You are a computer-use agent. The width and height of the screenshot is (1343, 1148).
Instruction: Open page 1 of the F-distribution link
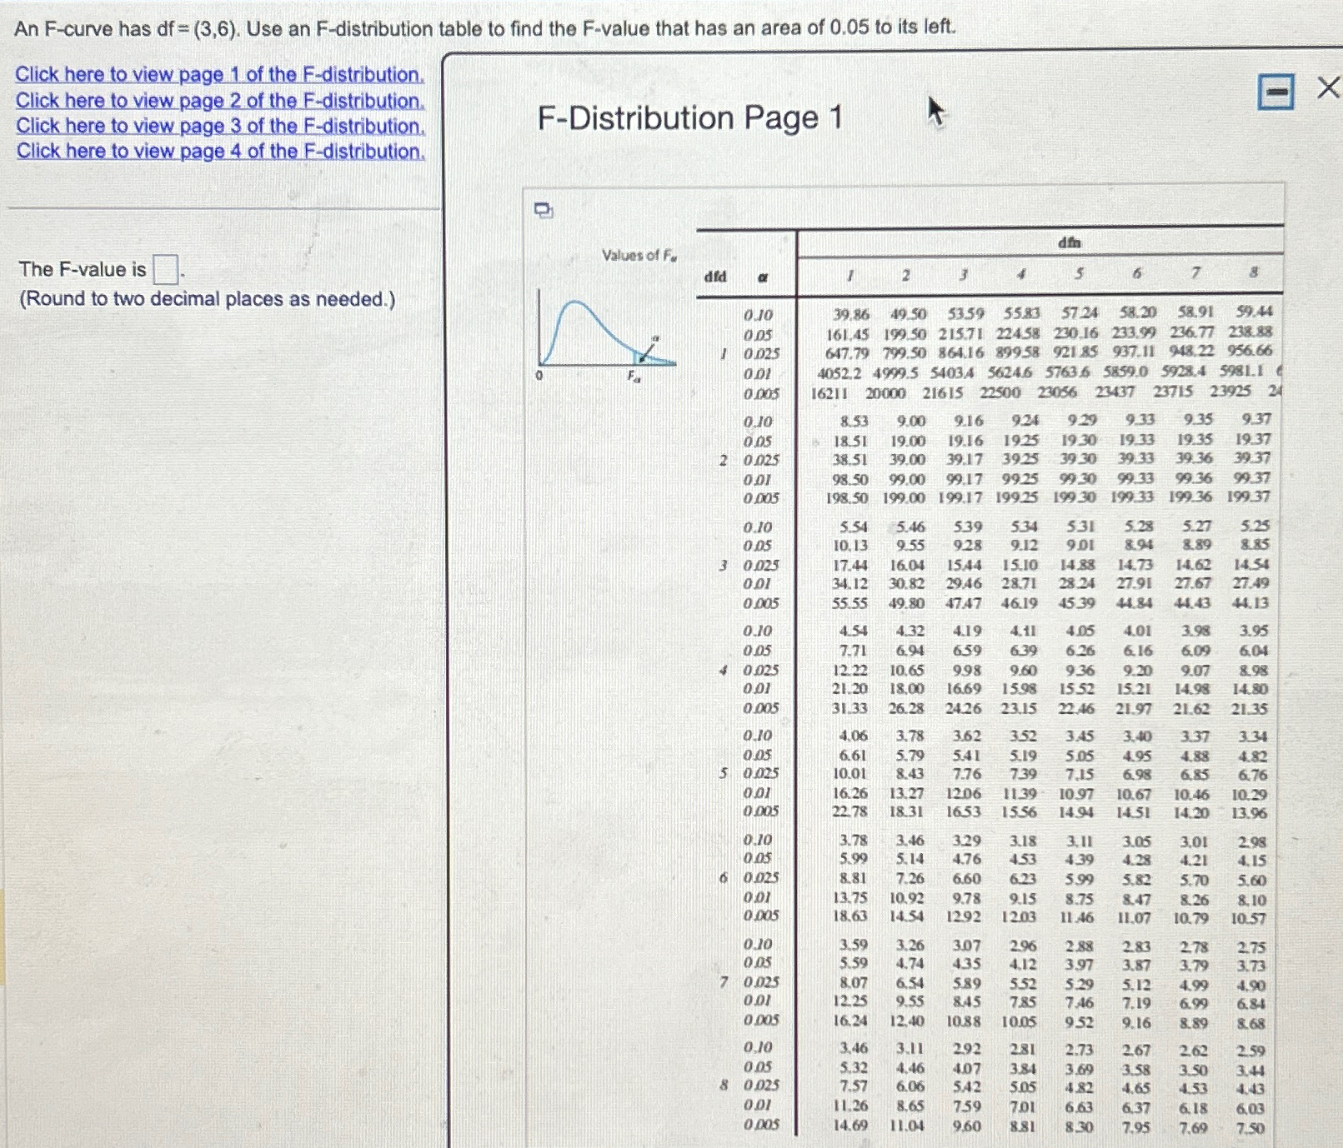(x=220, y=74)
